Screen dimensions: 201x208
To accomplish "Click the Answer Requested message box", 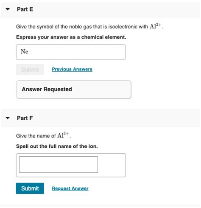I will 74,90.
